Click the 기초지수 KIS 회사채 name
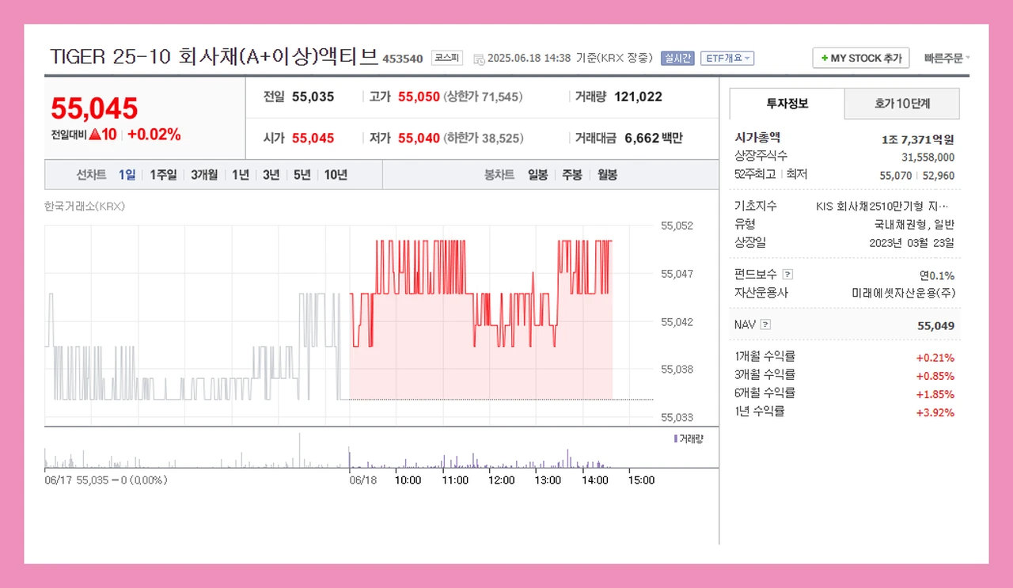The image size is (1013, 588). [x=882, y=206]
